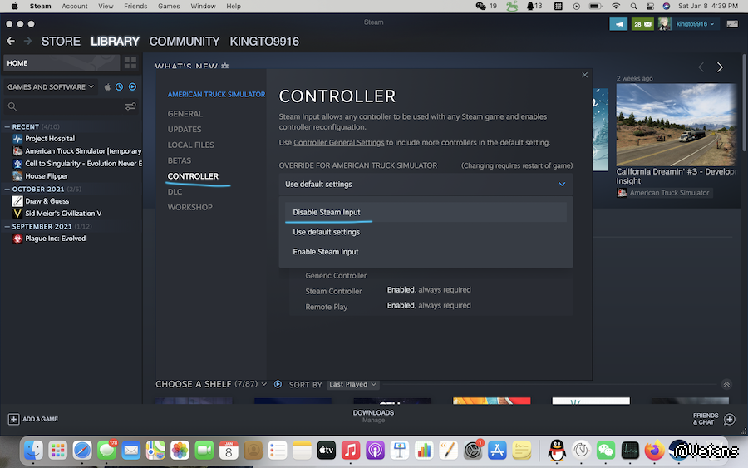This screenshot has width=748, height=468.
Task: Select Draw & Guess in library
Action: click(x=41, y=201)
